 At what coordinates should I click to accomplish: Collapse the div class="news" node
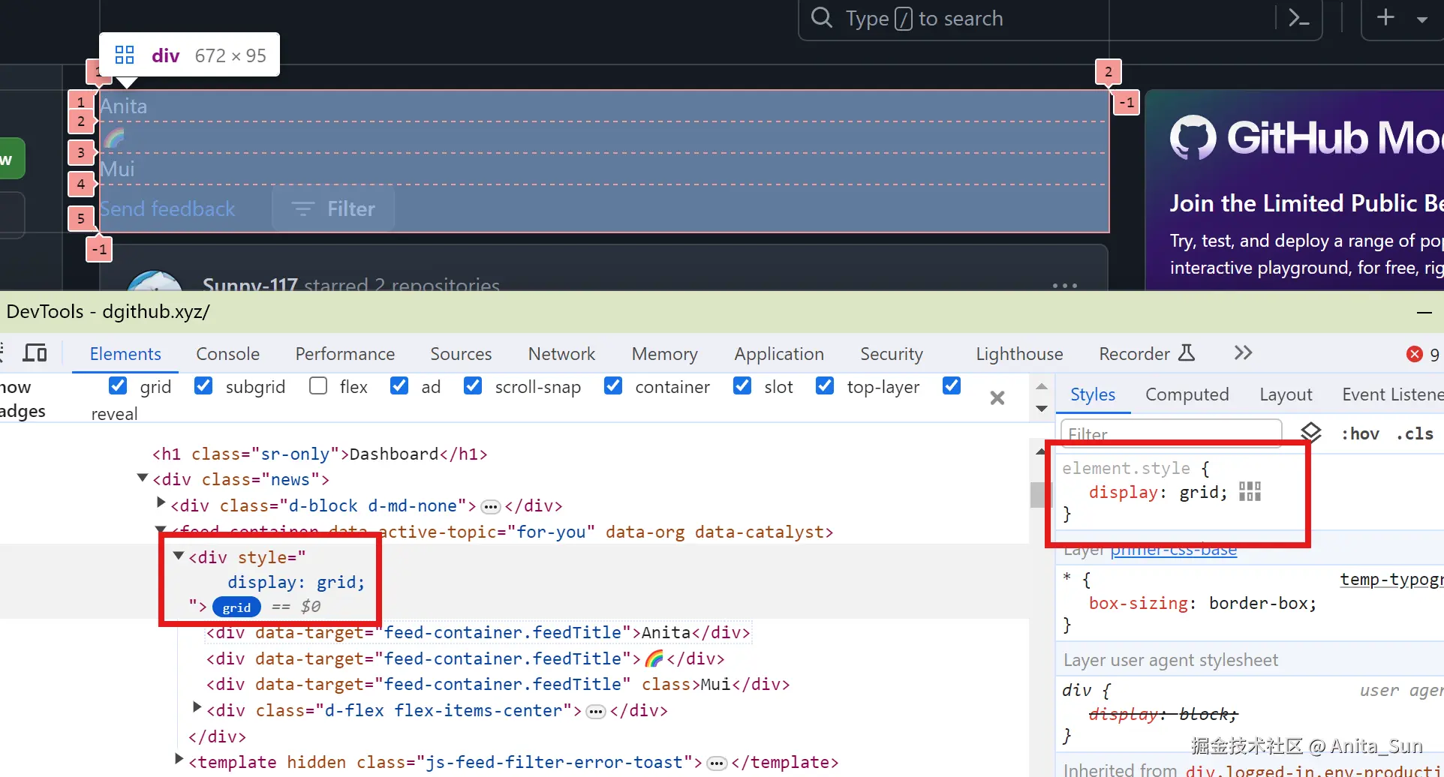coord(143,478)
